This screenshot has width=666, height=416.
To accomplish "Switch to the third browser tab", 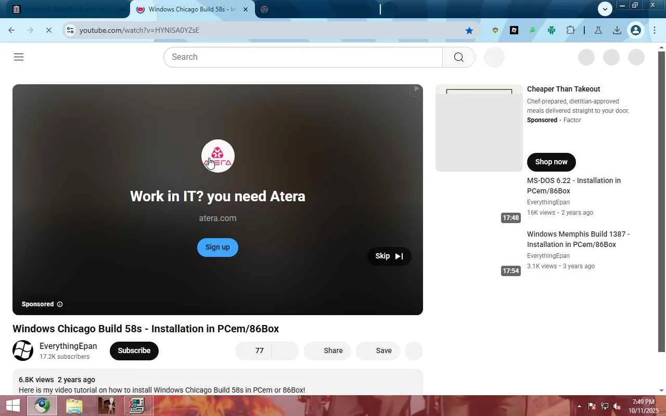I will (317, 9).
